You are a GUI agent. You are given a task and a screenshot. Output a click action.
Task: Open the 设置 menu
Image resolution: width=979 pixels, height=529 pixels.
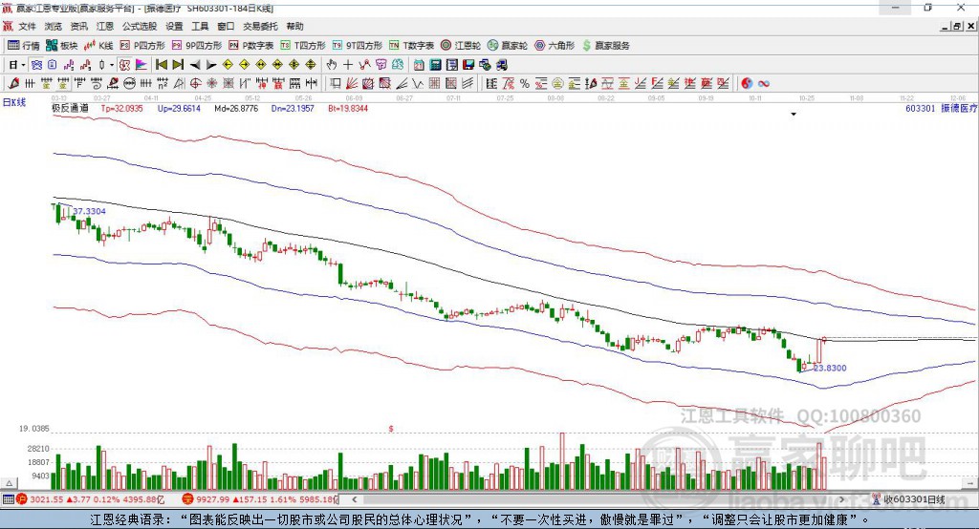click(174, 26)
